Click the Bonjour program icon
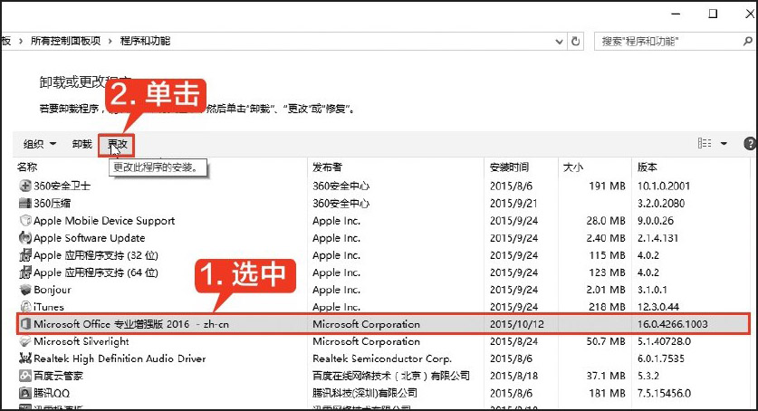The height and width of the screenshot is (411, 758). point(25,290)
